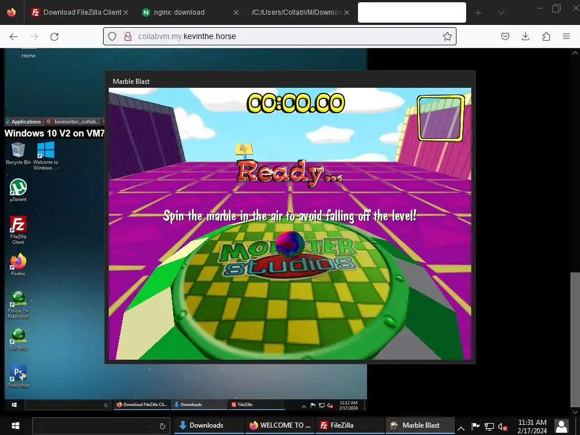The height and width of the screenshot is (435, 580).
Task: Open FileZilla in the outer taskbar
Action: point(350,425)
